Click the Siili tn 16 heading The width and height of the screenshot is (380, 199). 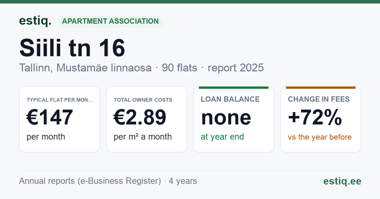pyautogui.click(x=72, y=48)
